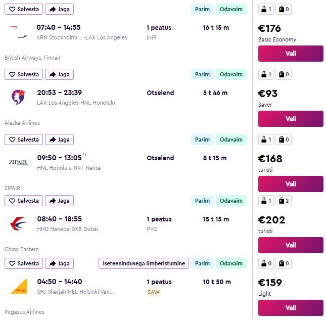Viewport: 326px width, 324px height.
Task: Click the ZIPAIR airline logo
Action: [x=18, y=162]
